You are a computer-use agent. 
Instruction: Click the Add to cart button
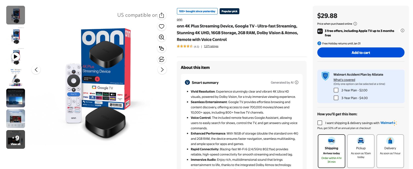point(361,52)
